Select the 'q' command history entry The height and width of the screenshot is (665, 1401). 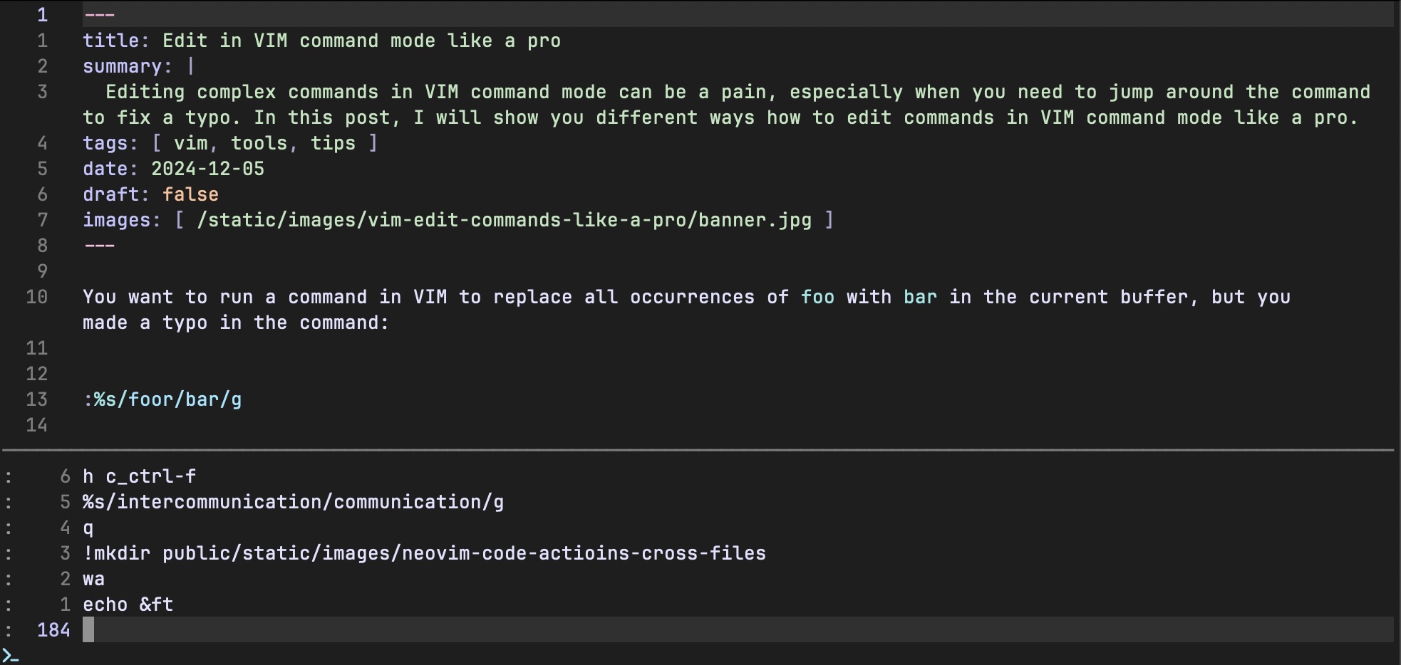[88, 528]
